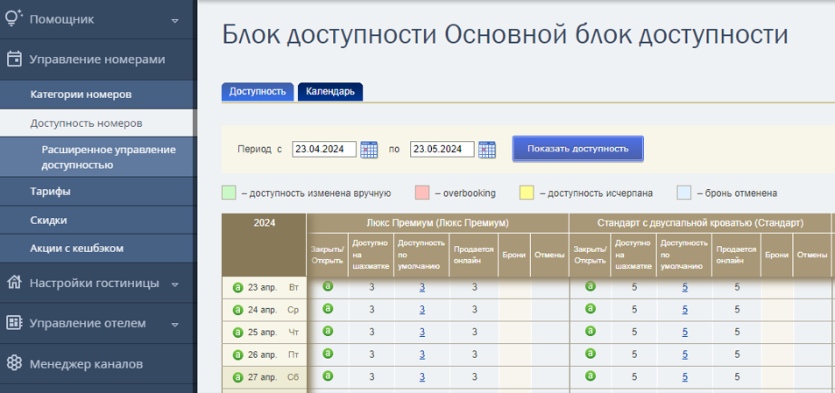Click the Настройки гостиницы house icon
Viewport: 835px width, 393px height.
14,283
